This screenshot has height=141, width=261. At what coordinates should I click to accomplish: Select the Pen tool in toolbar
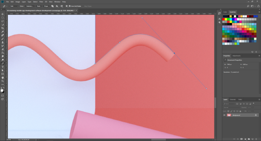tap(3, 63)
